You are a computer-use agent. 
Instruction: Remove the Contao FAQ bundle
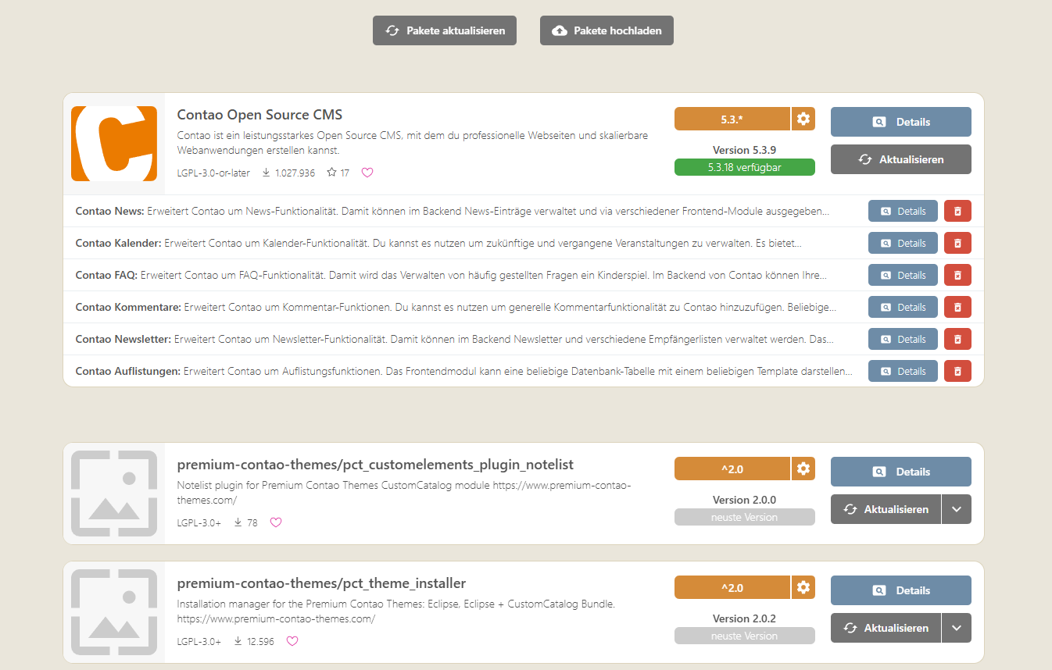958,275
